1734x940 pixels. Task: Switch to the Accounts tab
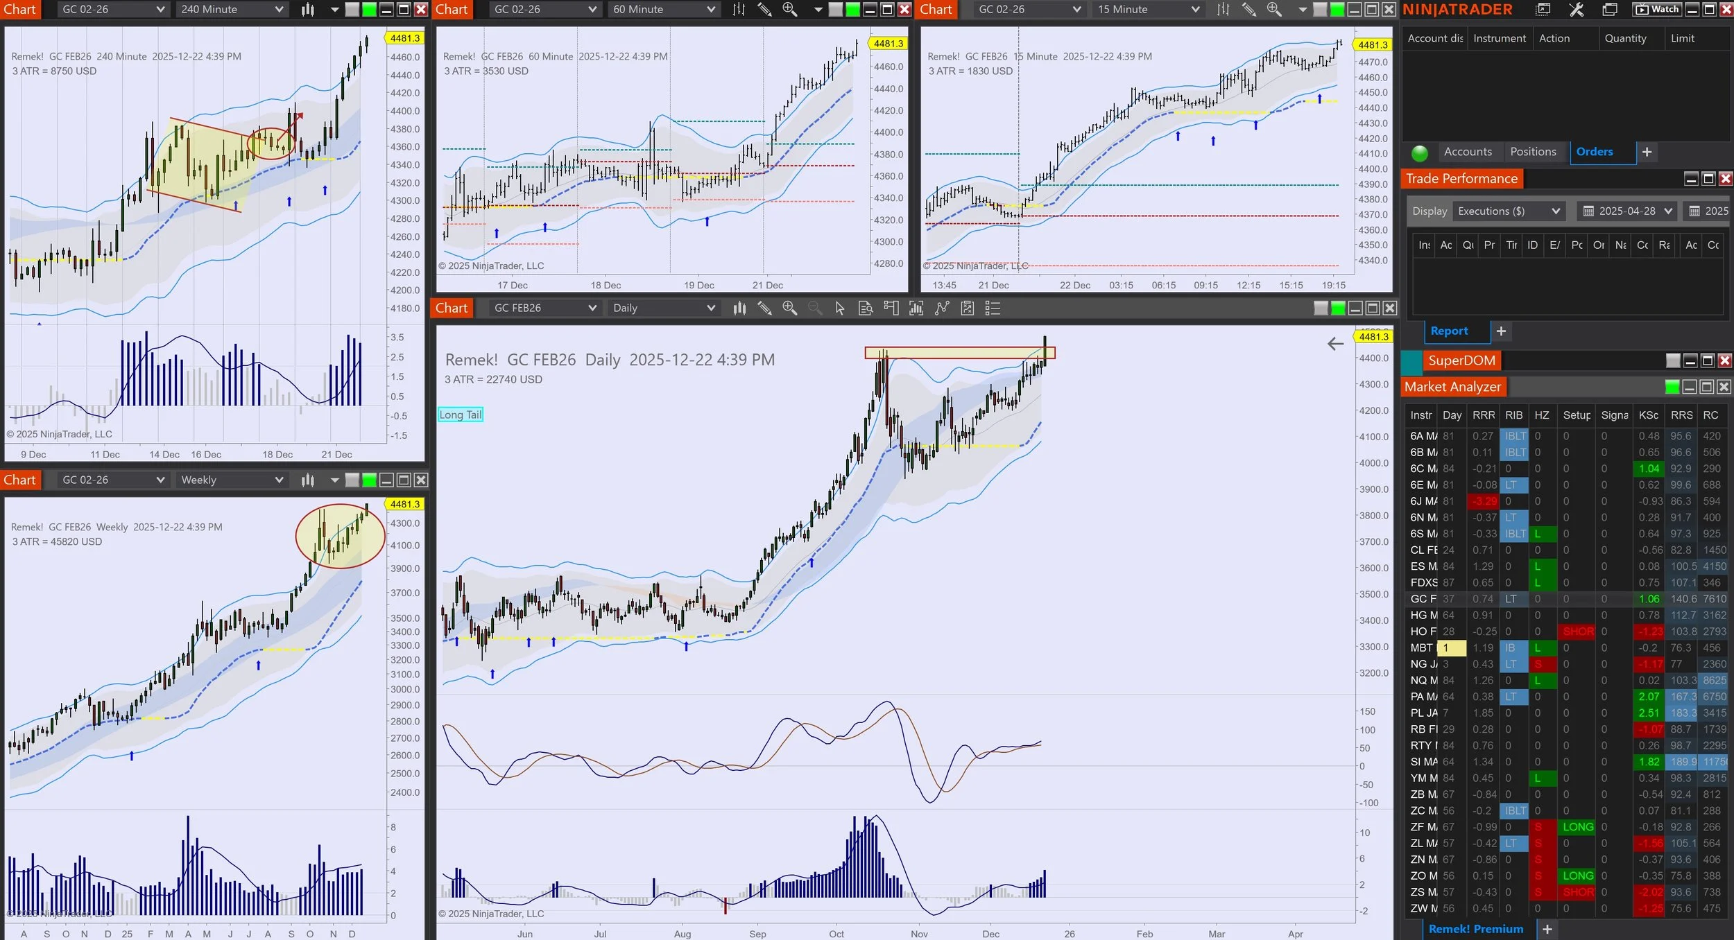pos(1467,152)
